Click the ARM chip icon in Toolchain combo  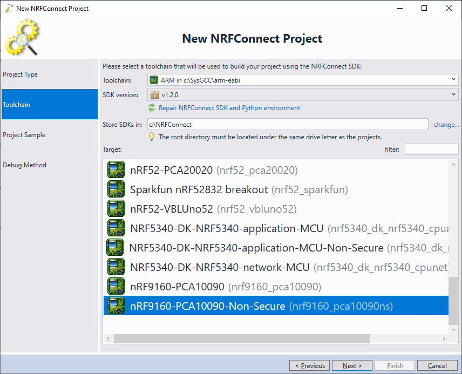coord(153,80)
